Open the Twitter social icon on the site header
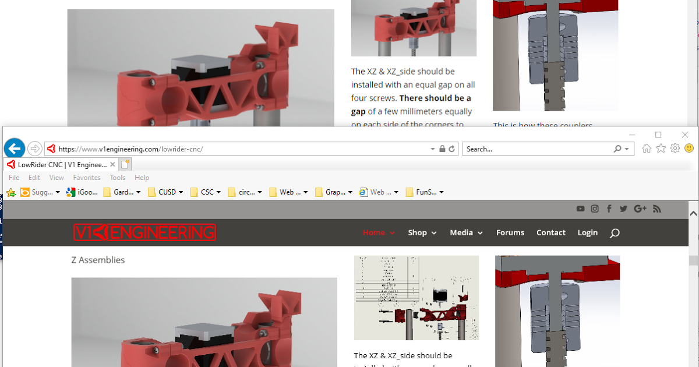This screenshot has width=699, height=367. tap(623, 209)
